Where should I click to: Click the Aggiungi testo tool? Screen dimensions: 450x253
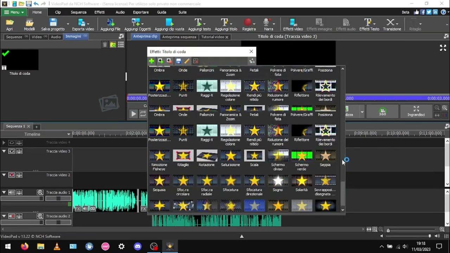(x=199, y=25)
